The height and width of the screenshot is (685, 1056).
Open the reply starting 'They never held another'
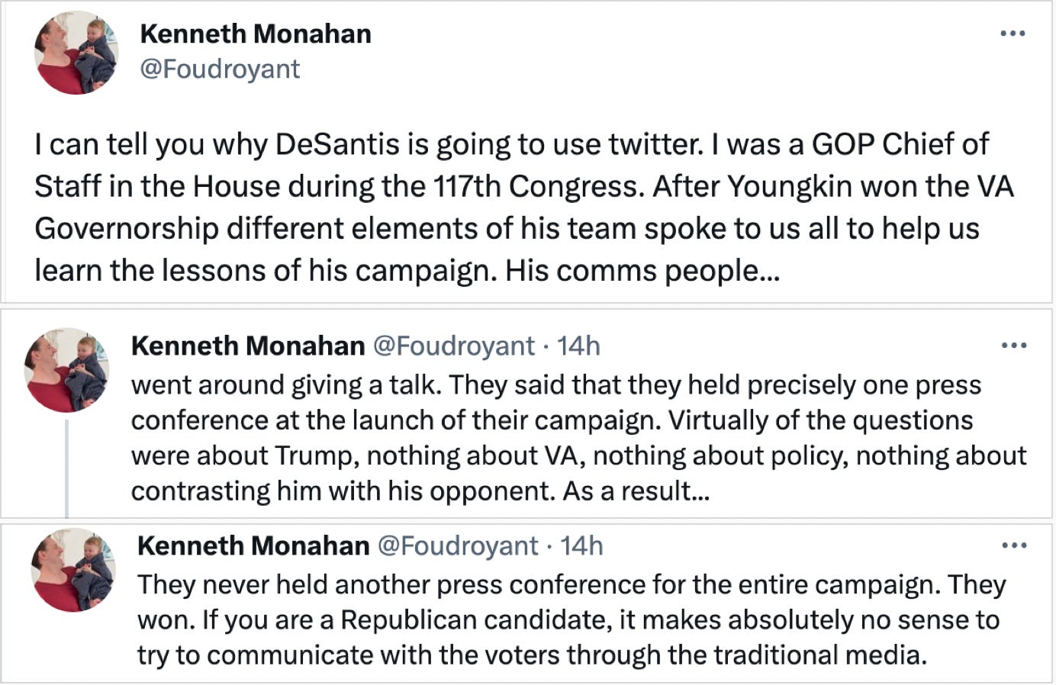coord(568,619)
